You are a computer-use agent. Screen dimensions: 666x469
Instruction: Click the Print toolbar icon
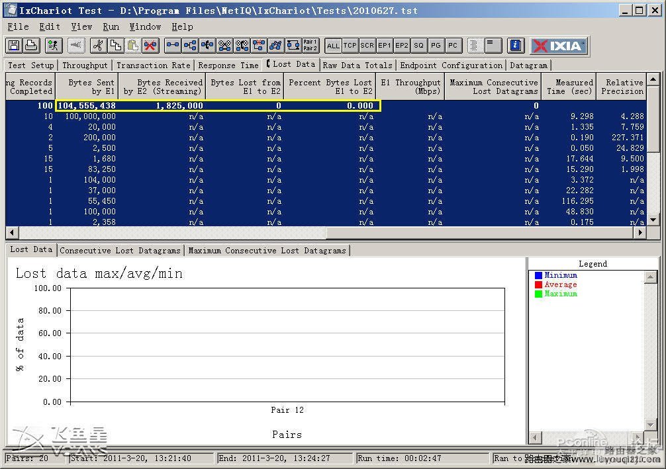coord(31,46)
